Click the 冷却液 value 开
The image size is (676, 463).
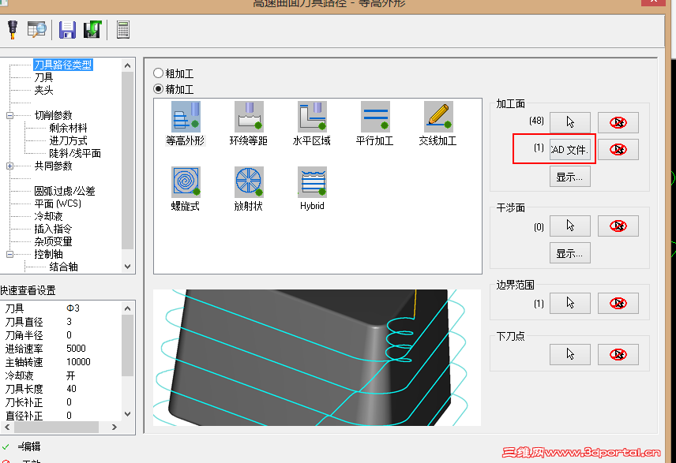click(71, 375)
